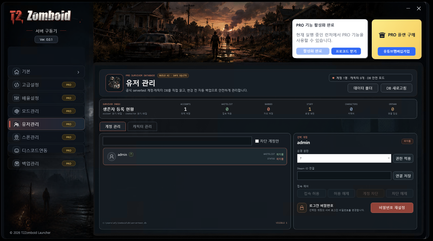Screen dimensions: 433x241
Task: Click the STAFF count value
Action: click(x=310, y=109)
